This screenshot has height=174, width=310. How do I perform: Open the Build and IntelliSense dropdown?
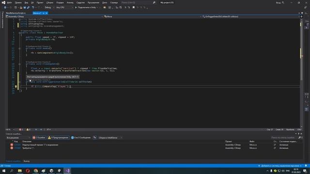coord(110,138)
